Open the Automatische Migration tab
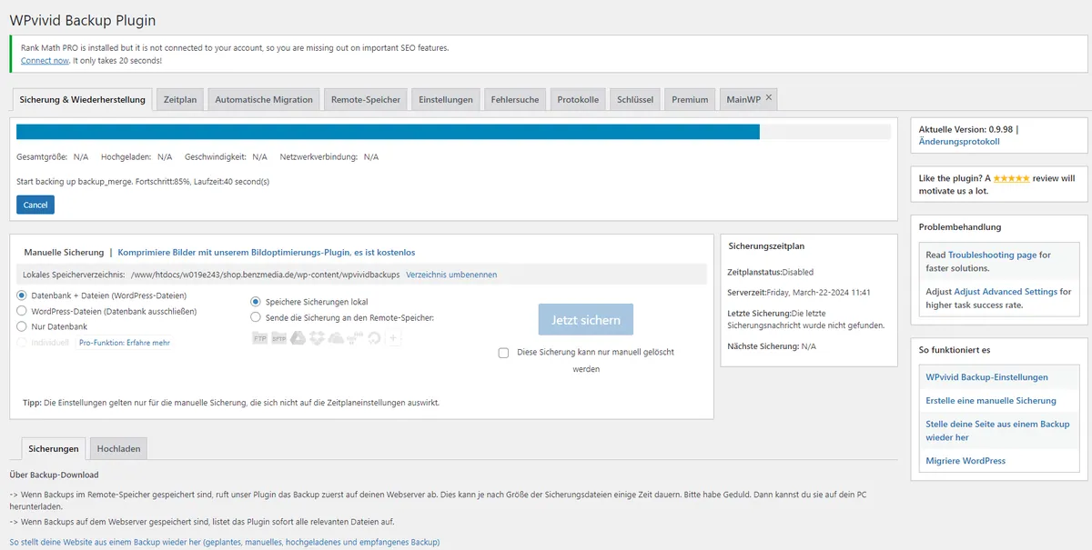Viewport: 1092px width, 550px height. point(264,100)
